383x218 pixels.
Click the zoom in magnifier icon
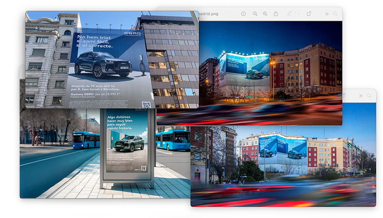point(265,14)
